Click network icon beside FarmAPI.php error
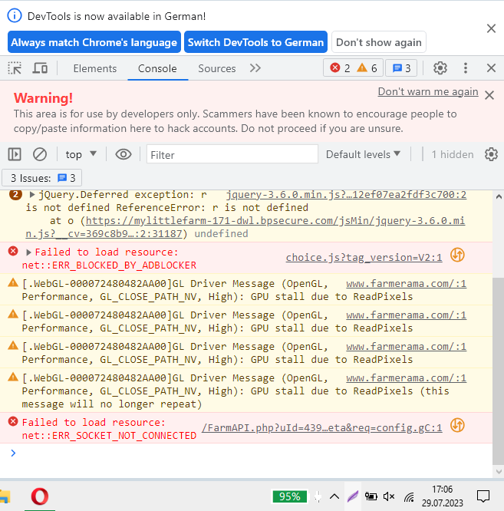 tap(457, 425)
